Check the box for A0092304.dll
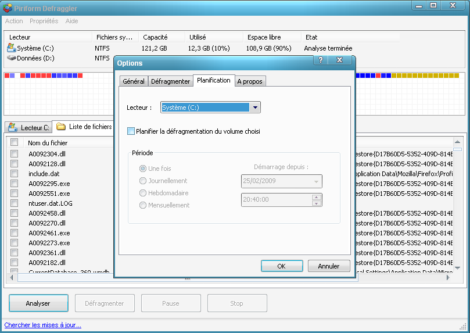The width and height of the screenshot is (470, 333). point(14,154)
